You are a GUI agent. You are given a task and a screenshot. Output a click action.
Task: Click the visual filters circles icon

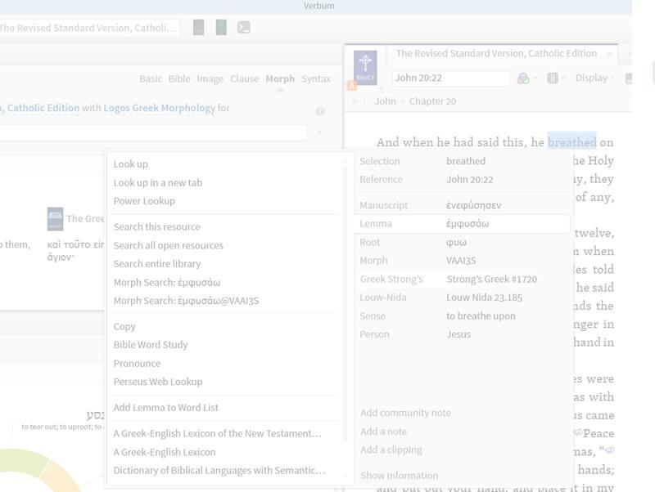coord(523,78)
